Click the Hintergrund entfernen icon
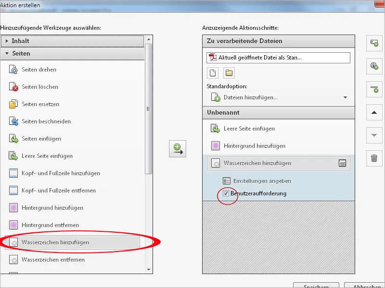The width and height of the screenshot is (385, 288). [x=13, y=225]
